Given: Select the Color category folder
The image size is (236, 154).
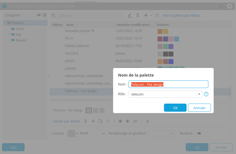Looking at the screenshot, I should pos(20,29).
